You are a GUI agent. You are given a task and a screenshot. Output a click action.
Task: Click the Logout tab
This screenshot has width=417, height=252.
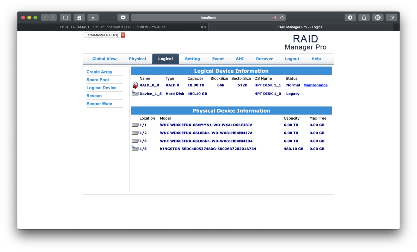[292, 59]
